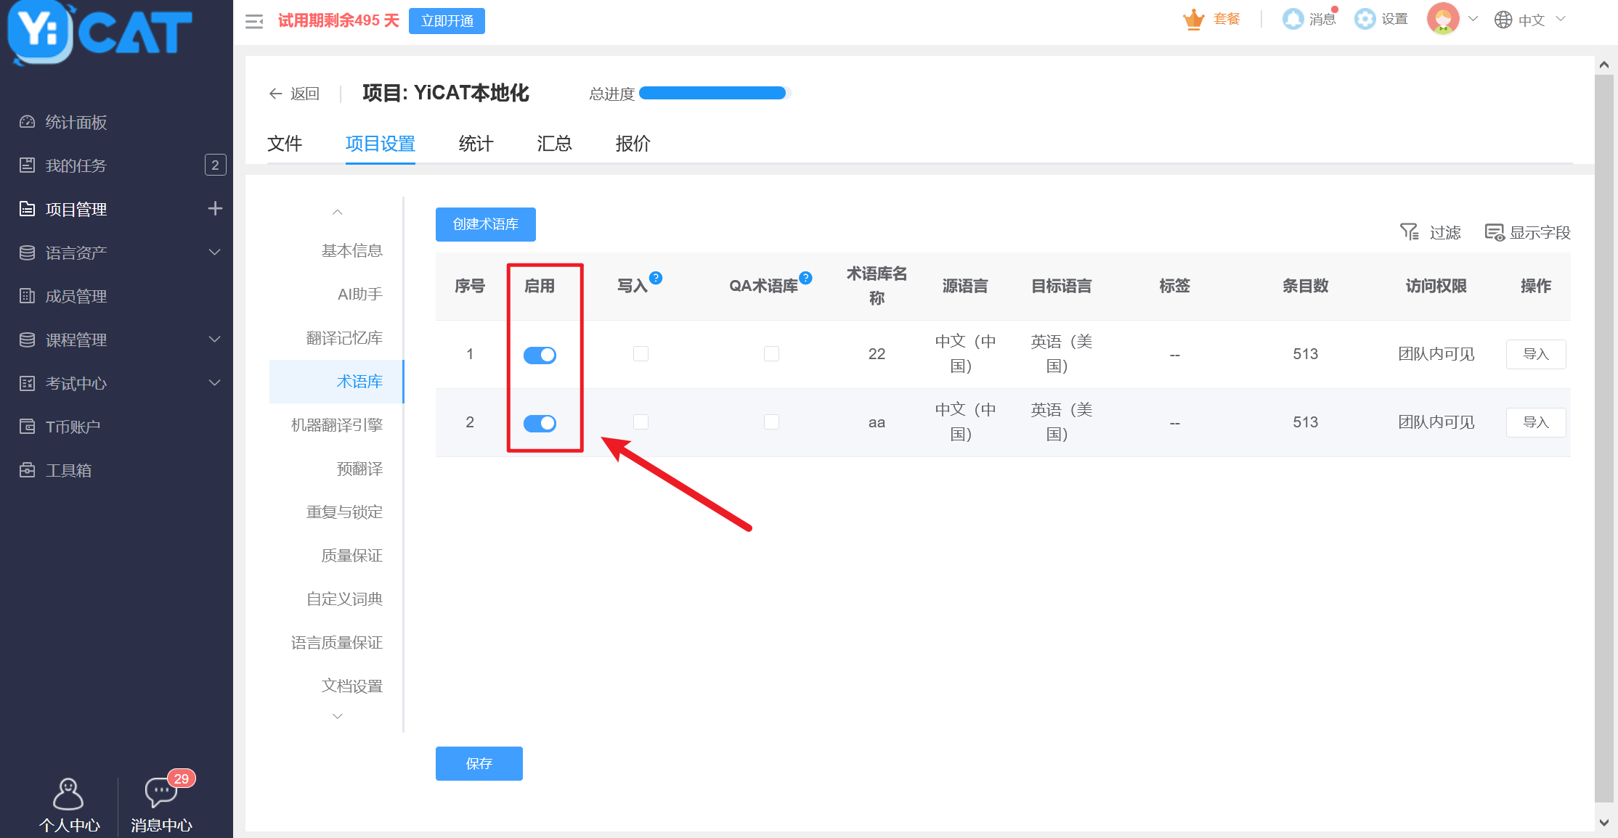
Task: Open the 中文 language dropdown arrow
Action: (1561, 19)
